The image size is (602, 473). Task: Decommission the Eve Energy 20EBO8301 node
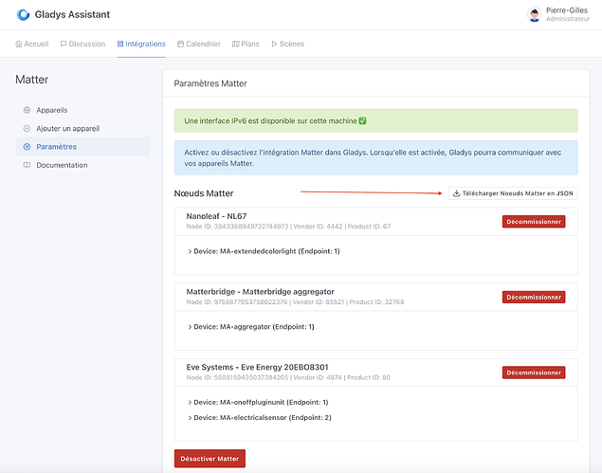click(533, 373)
